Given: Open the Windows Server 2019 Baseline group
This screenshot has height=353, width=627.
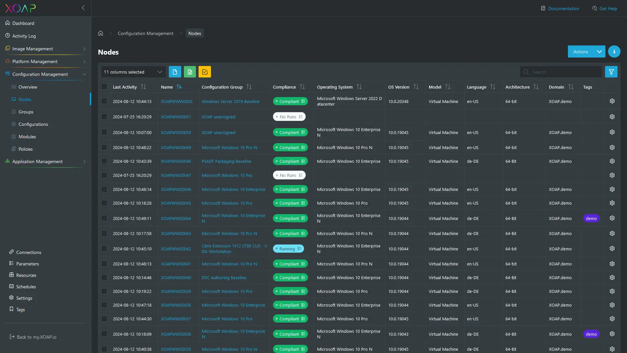Looking at the screenshot, I should point(231,101).
